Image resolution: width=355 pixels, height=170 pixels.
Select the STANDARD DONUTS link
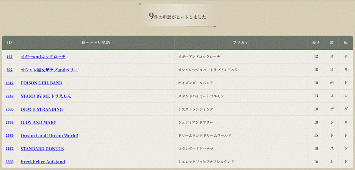click(x=42, y=149)
